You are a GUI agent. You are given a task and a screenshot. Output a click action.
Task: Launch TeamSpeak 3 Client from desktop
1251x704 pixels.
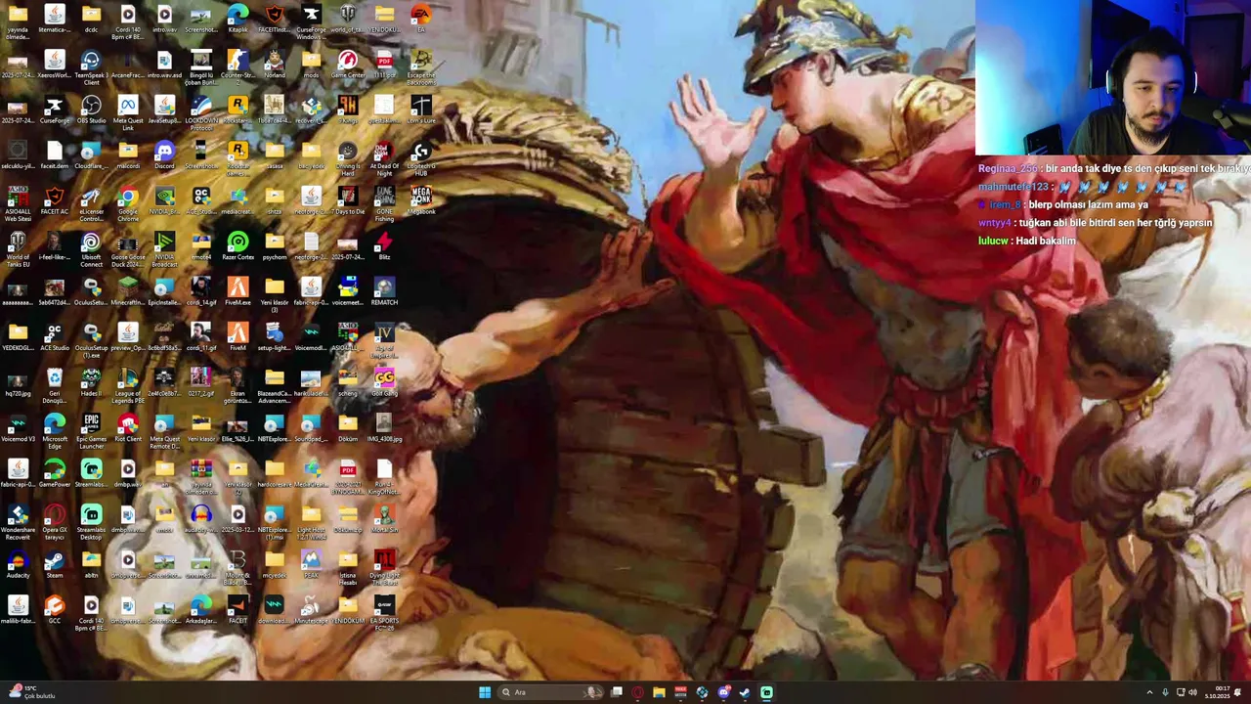pos(91,66)
